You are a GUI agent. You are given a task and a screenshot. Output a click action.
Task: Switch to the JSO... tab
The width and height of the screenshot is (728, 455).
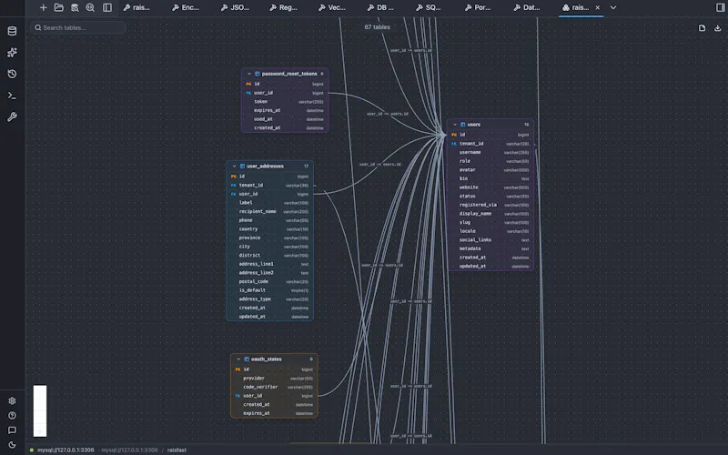pyautogui.click(x=235, y=7)
